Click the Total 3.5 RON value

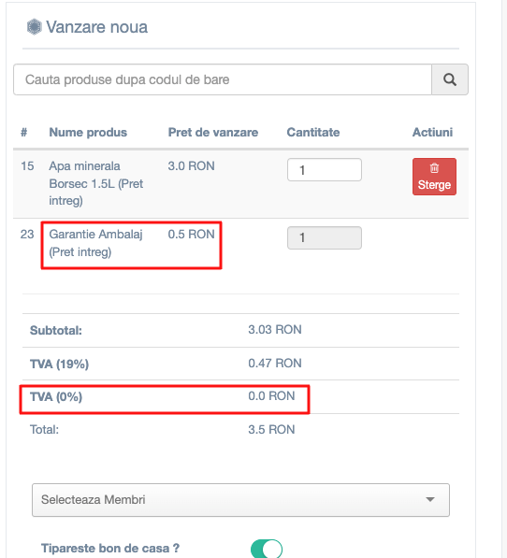point(271,430)
